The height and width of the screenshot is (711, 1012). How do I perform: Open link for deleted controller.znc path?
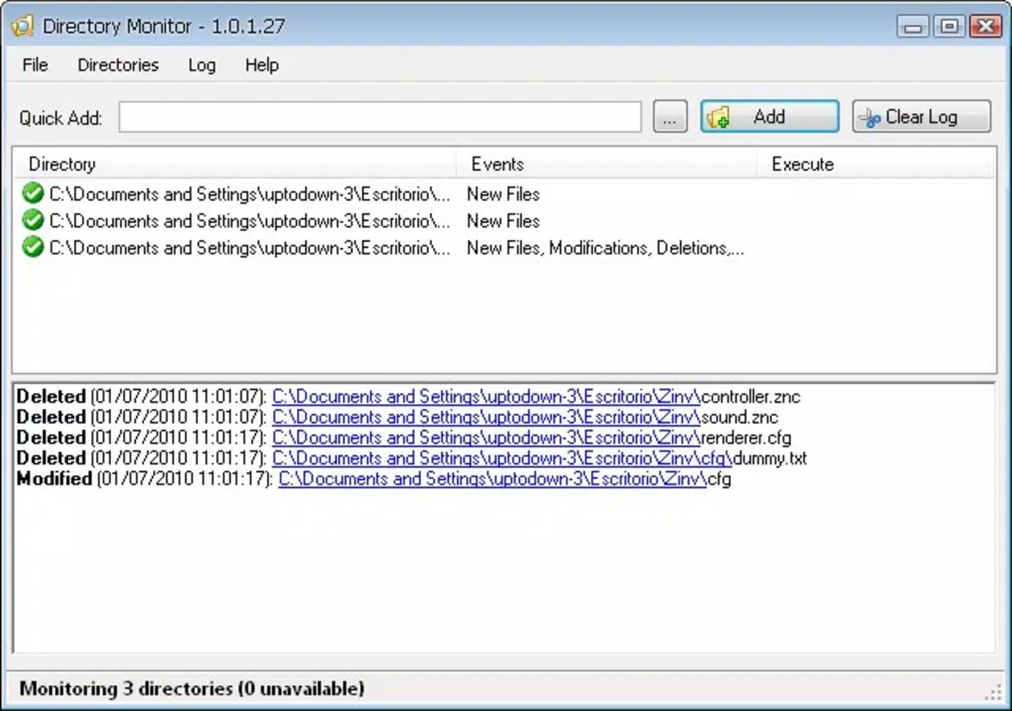point(486,396)
